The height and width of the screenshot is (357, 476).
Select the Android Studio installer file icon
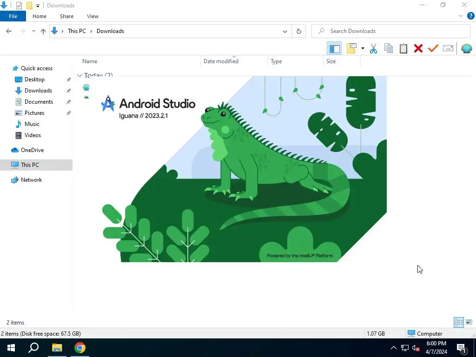[x=86, y=97]
